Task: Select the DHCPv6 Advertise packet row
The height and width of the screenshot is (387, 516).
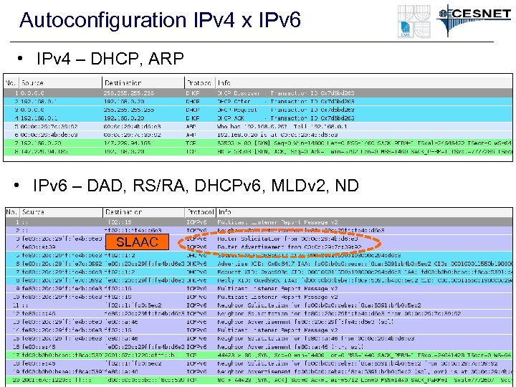Action: click(x=259, y=264)
